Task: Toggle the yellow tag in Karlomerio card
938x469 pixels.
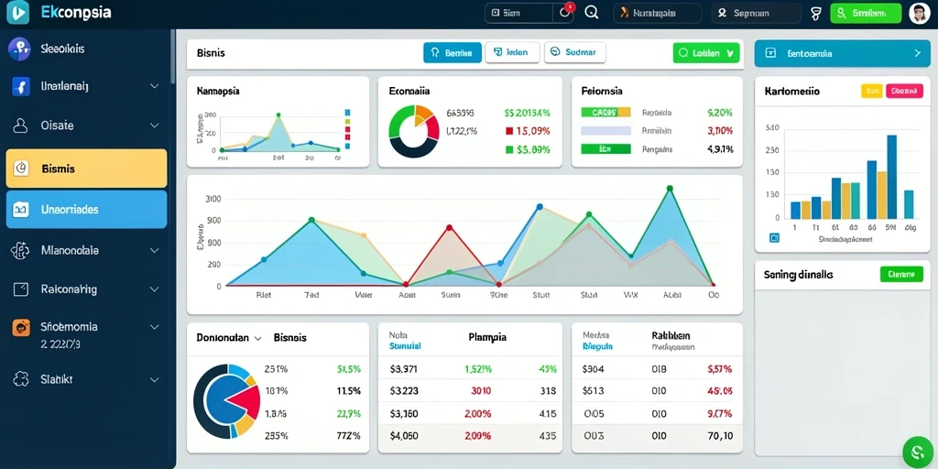Action: tap(872, 91)
